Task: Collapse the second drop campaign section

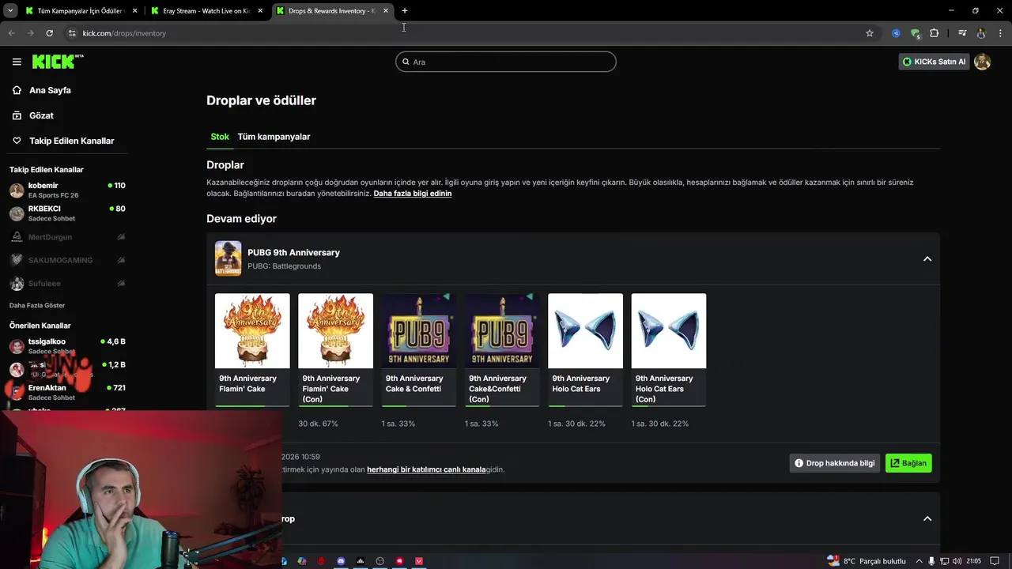Action: click(x=927, y=519)
